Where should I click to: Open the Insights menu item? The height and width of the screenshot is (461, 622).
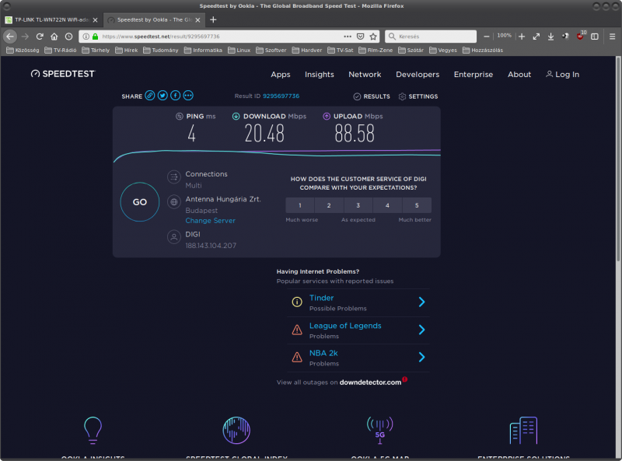(x=320, y=75)
